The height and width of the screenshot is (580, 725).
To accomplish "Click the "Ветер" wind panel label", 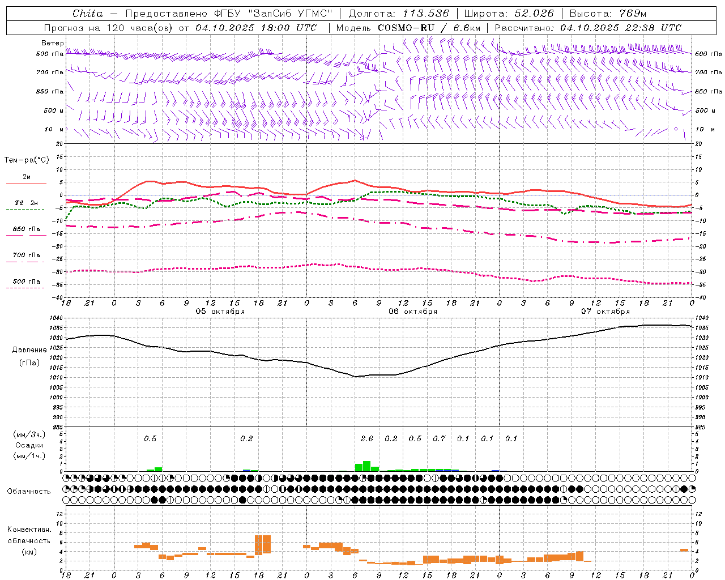I will 53,43.
